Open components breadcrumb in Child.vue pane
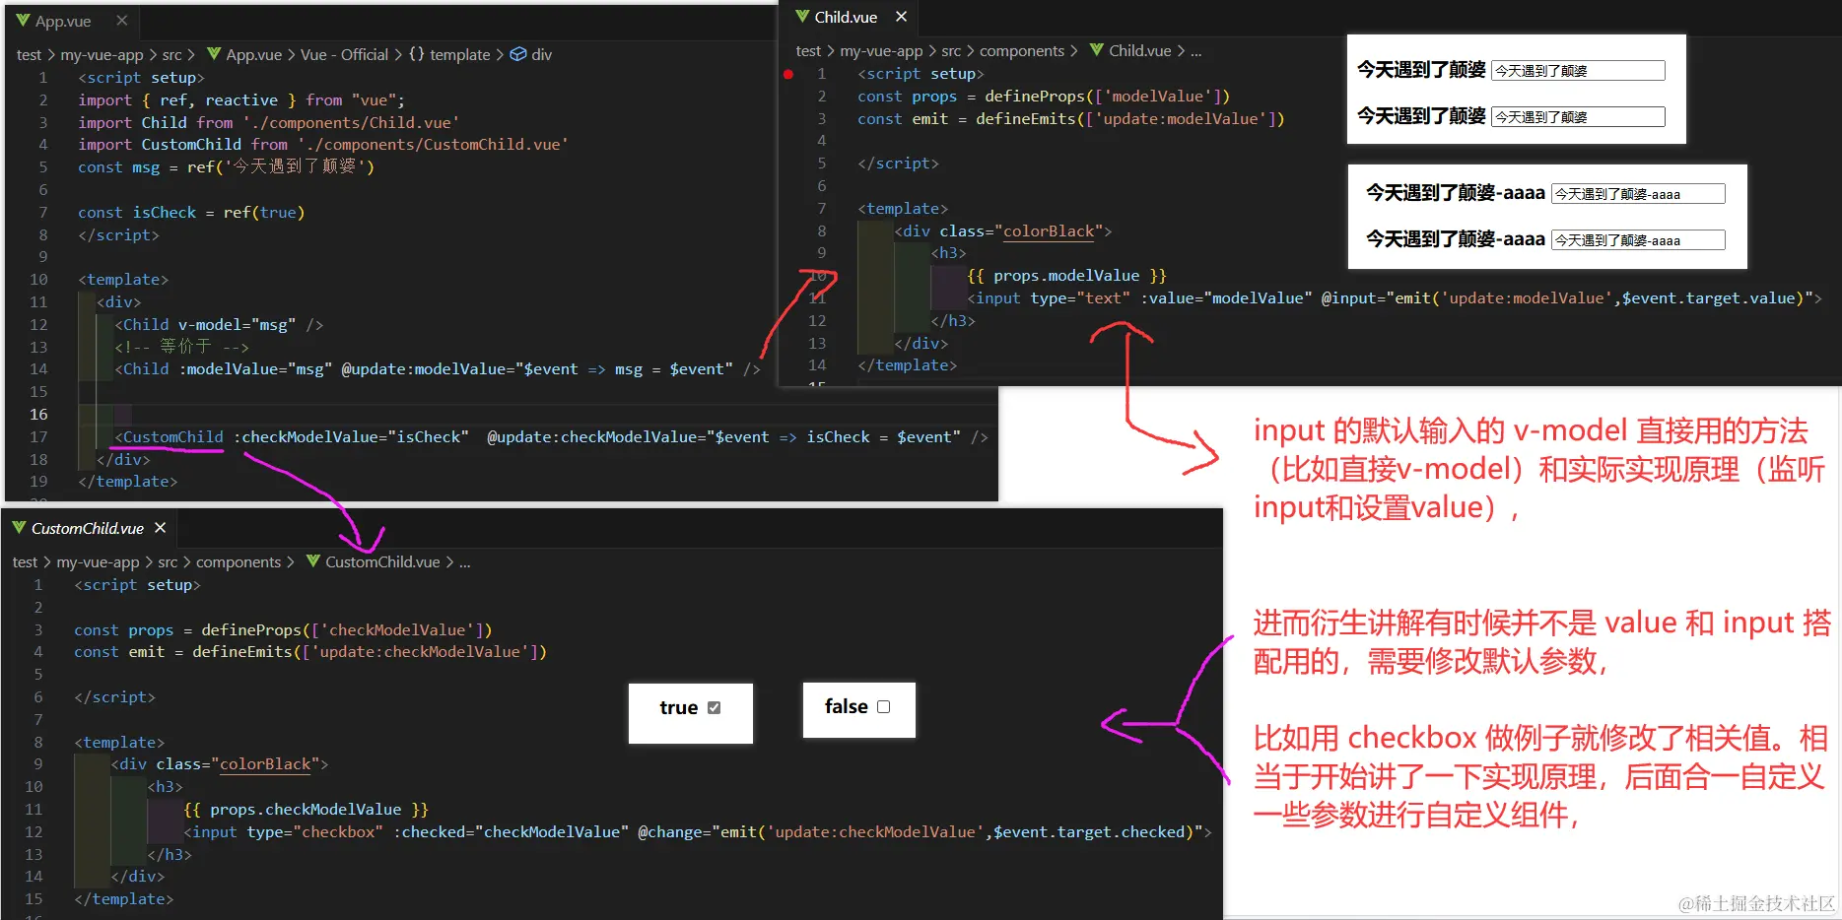 [x=1022, y=50]
